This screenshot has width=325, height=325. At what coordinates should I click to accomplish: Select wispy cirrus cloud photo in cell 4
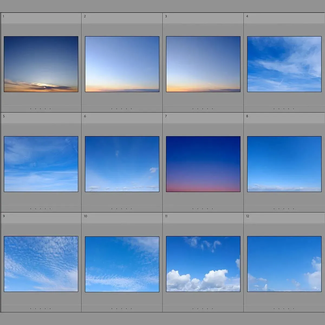[x=284, y=64]
